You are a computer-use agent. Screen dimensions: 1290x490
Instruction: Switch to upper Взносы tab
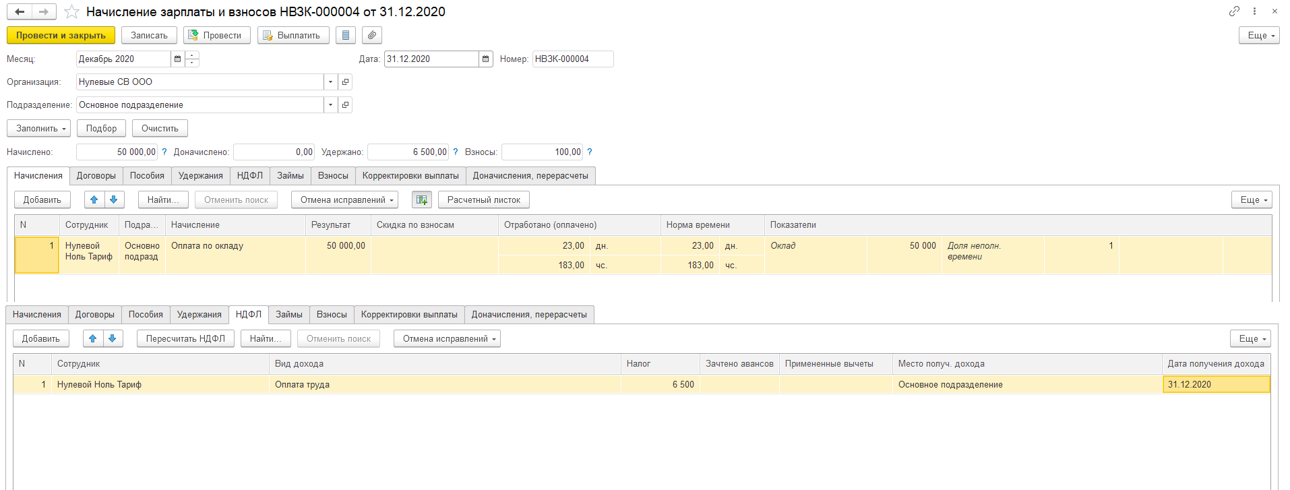(x=333, y=176)
